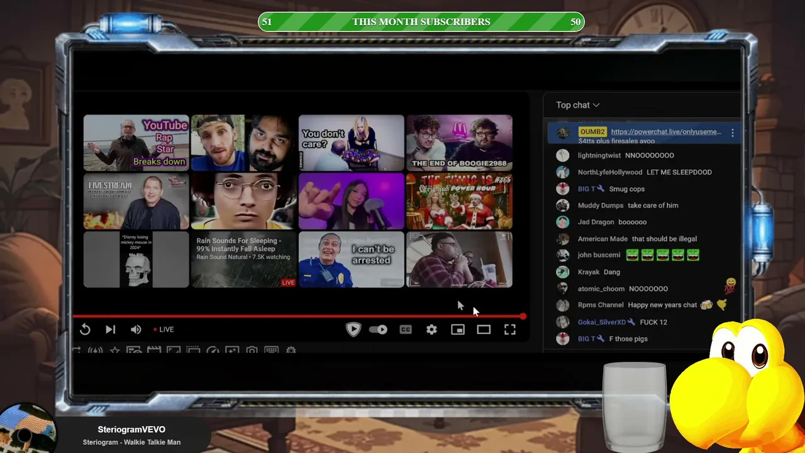Skip to the next video
Viewport: 805px width, 453px height.
click(x=110, y=329)
